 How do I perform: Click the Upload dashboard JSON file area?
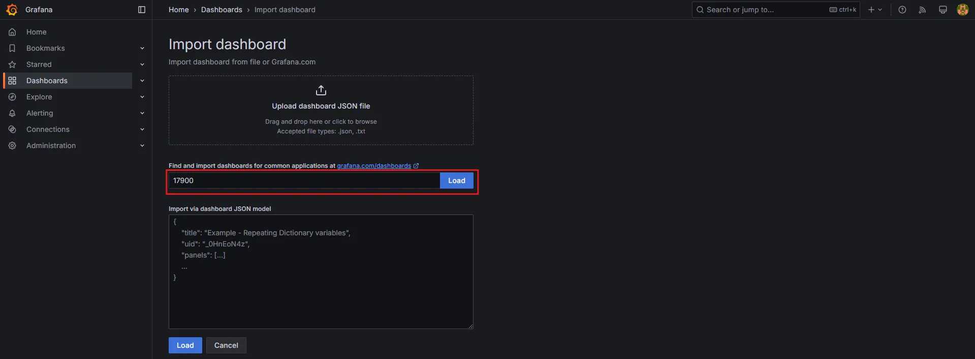(321, 111)
